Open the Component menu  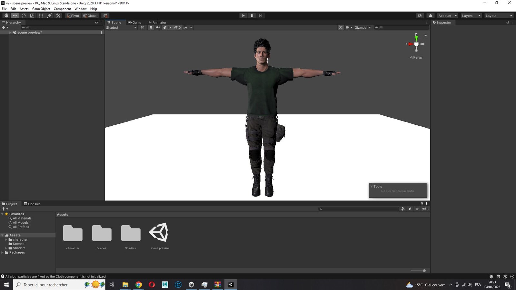coord(62,9)
